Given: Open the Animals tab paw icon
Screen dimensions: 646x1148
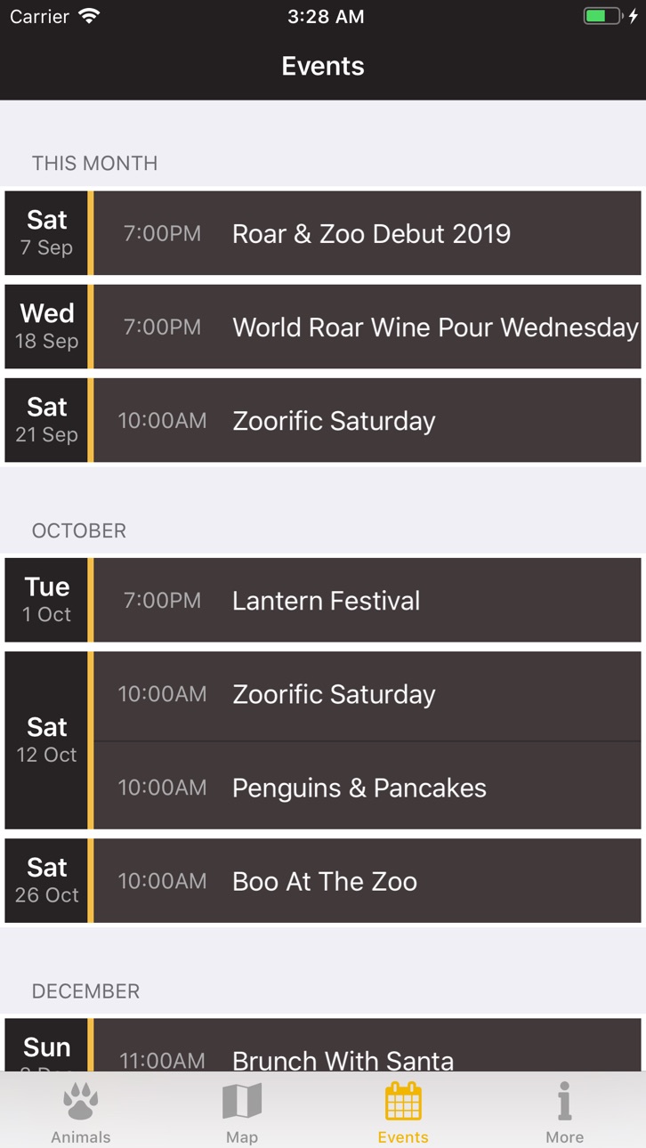Looking at the screenshot, I should click(80, 1102).
